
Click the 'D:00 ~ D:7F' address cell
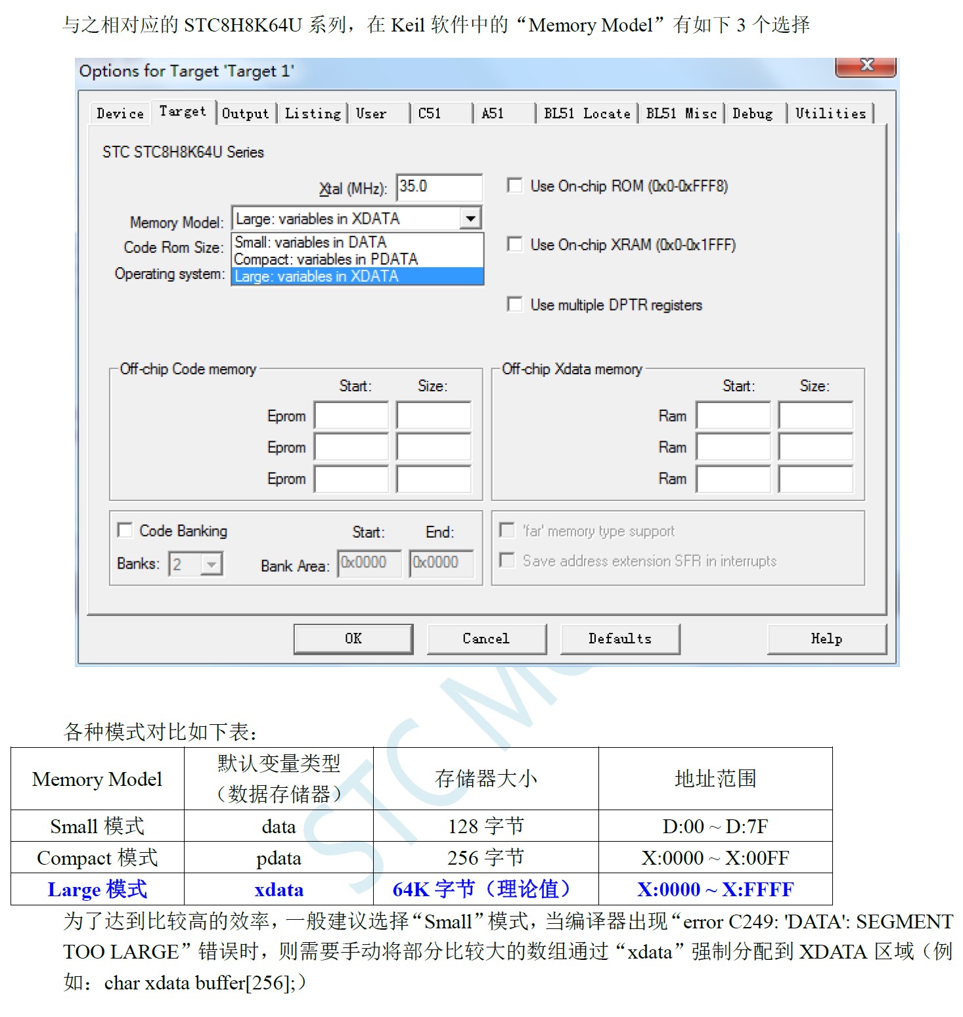(x=715, y=826)
